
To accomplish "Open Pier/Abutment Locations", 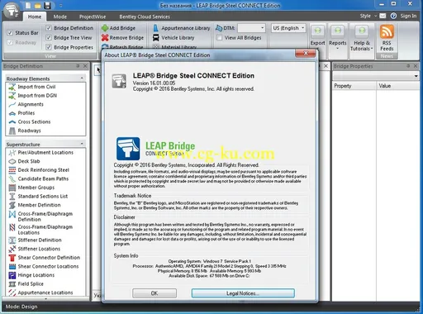I will 45,153.
